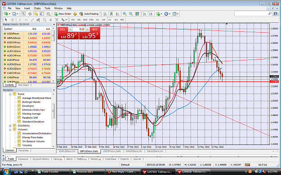Switch chart to candlesticks mode

click(x=111, y=14)
